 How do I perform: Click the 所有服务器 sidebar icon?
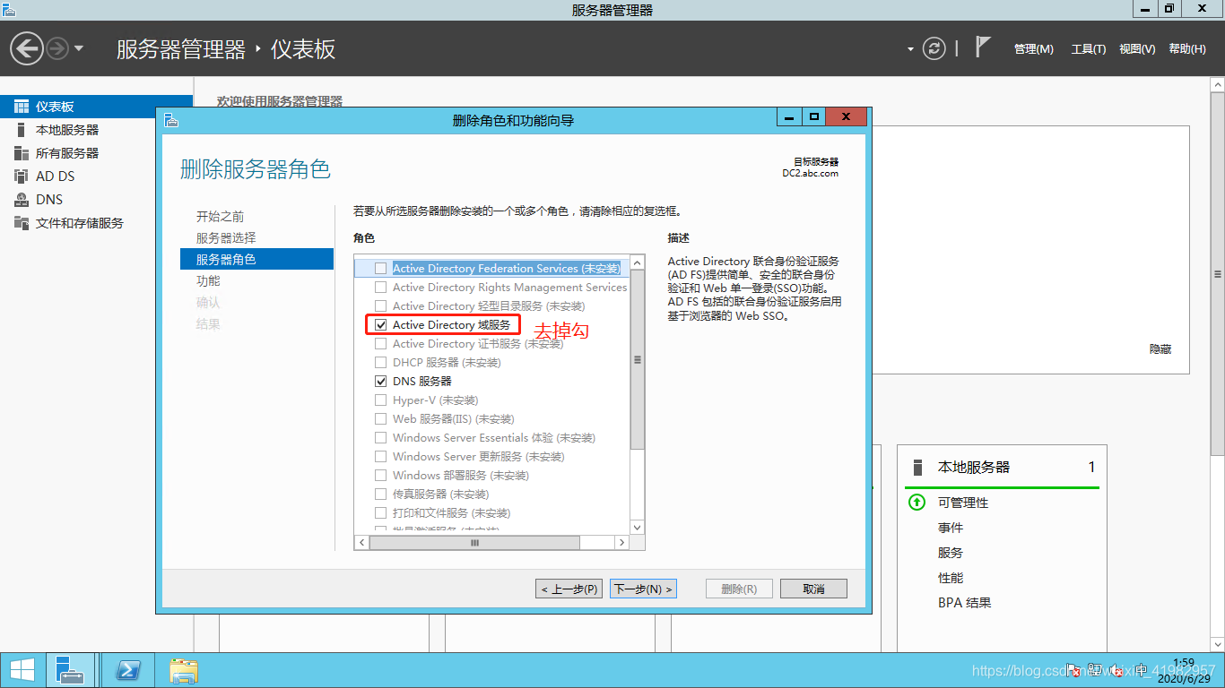(x=22, y=153)
